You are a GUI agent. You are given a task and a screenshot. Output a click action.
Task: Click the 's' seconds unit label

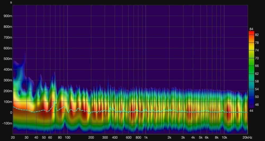click(x=11, y=2)
